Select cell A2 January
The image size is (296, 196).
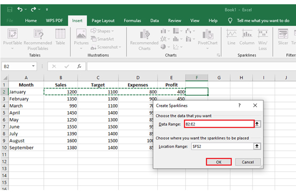pyautogui.click(x=26, y=92)
